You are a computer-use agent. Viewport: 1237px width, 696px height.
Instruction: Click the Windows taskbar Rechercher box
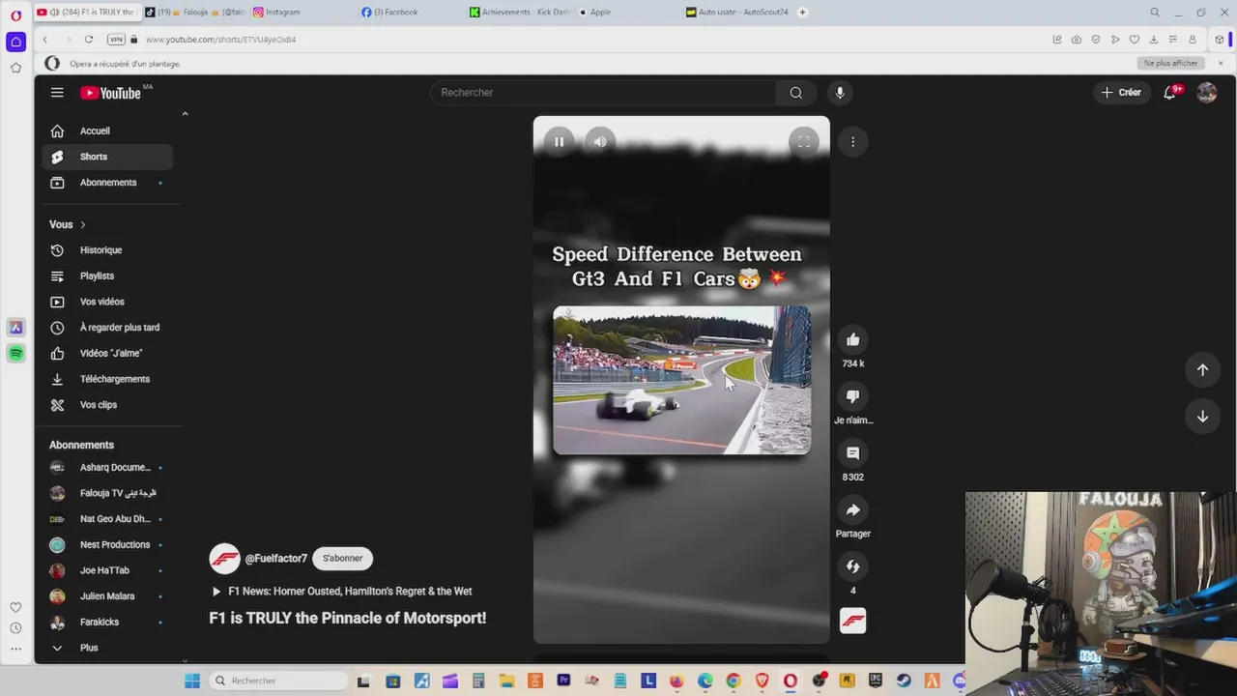276,681
